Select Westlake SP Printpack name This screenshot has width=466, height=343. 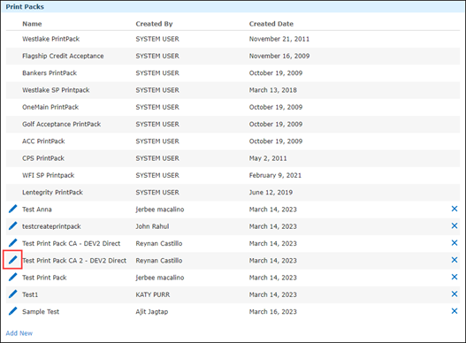click(x=56, y=90)
